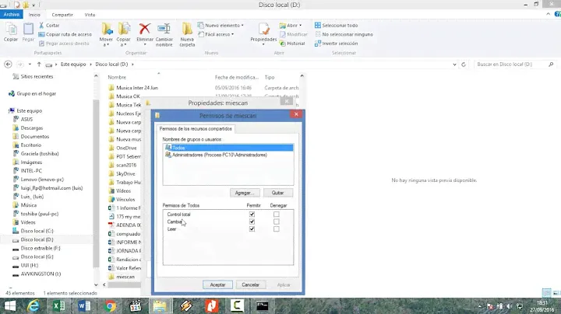Click the Eliminar red X icon
This screenshot has height=314, width=561.
click(x=145, y=31)
